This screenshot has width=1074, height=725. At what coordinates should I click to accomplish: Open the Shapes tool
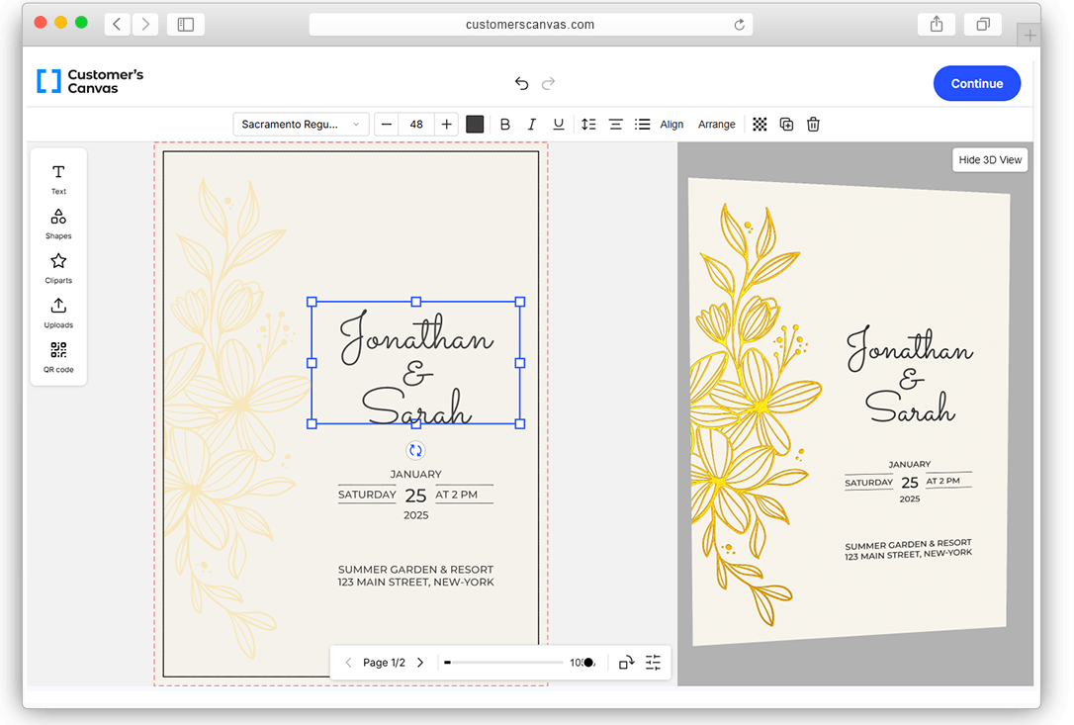(58, 223)
